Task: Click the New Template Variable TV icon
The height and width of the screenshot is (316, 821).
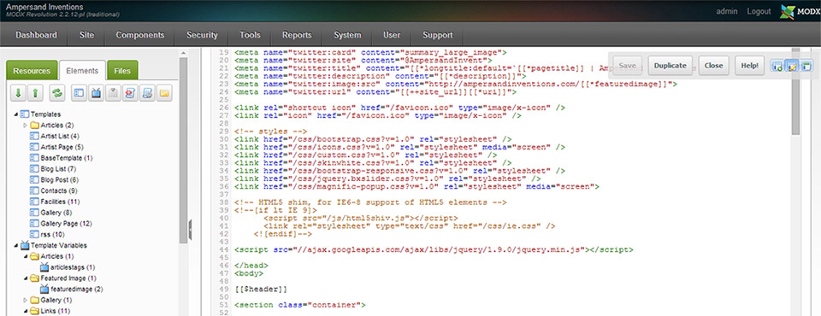Action: click(97, 93)
